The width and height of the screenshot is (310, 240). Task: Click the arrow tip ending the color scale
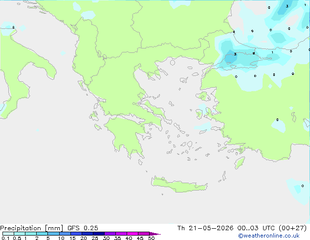pyautogui.click(x=155, y=234)
